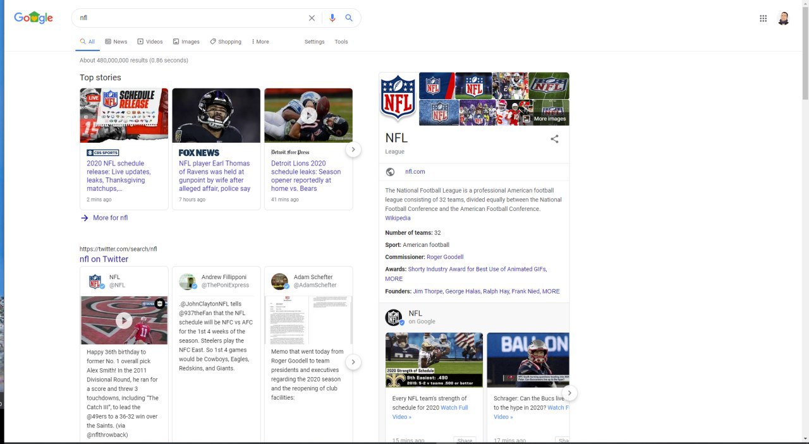Open Adam Schefter's Twitter avatar
The height and width of the screenshot is (444, 809).
click(x=279, y=282)
